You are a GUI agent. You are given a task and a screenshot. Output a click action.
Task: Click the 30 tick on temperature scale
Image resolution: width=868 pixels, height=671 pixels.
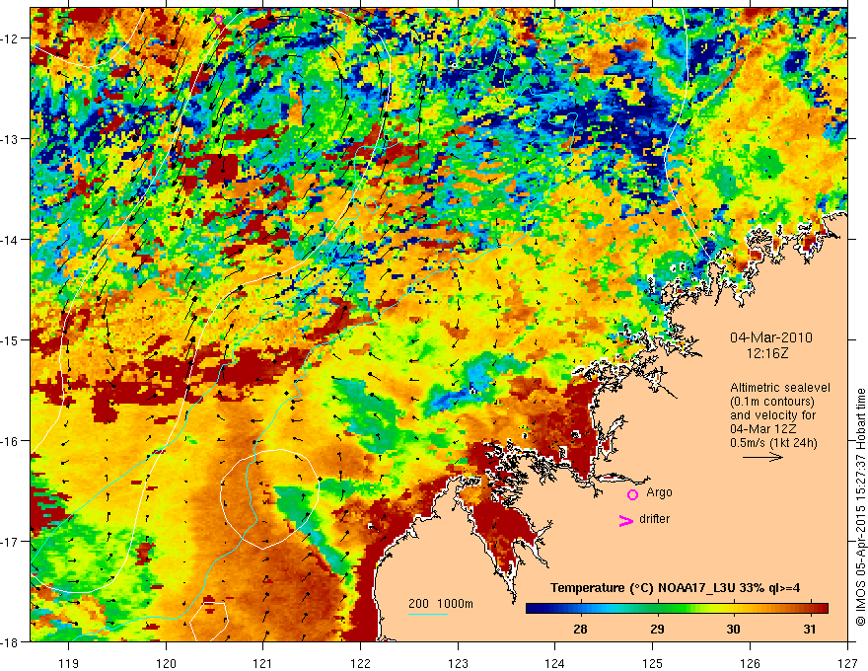point(733,629)
